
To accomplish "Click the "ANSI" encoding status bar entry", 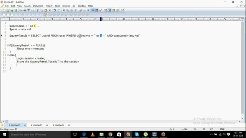I will 222,129.
